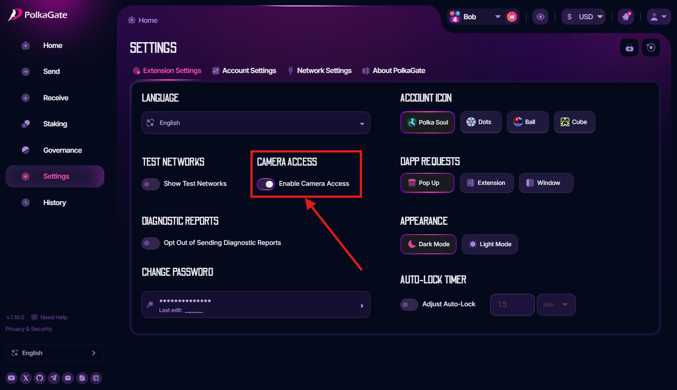The height and width of the screenshot is (390, 677).
Task: Open the X (Twitter) social icon
Action: pyautogui.click(x=26, y=378)
